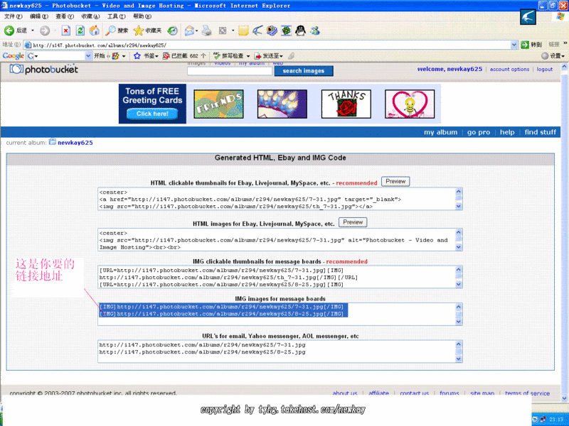
Task: Open History with the green clock icon
Action: [x=172, y=31]
